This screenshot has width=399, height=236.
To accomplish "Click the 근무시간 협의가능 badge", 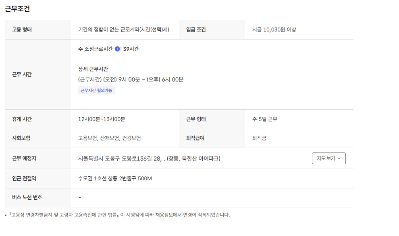I will (96, 90).
